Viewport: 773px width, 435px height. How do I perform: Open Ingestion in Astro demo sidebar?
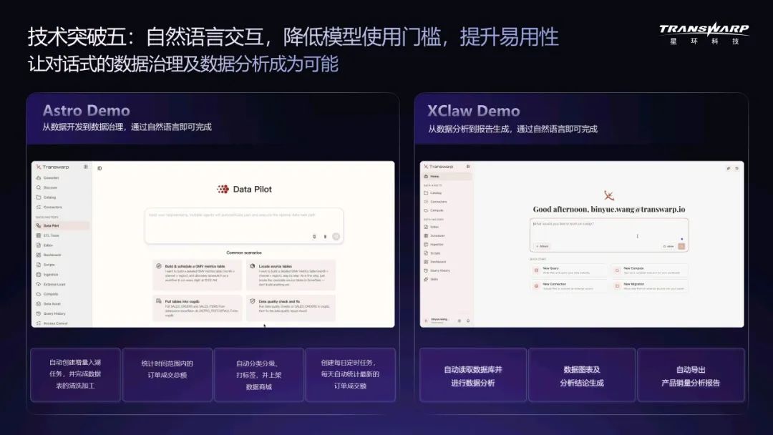pyautogui.click(x=47, y=275)
